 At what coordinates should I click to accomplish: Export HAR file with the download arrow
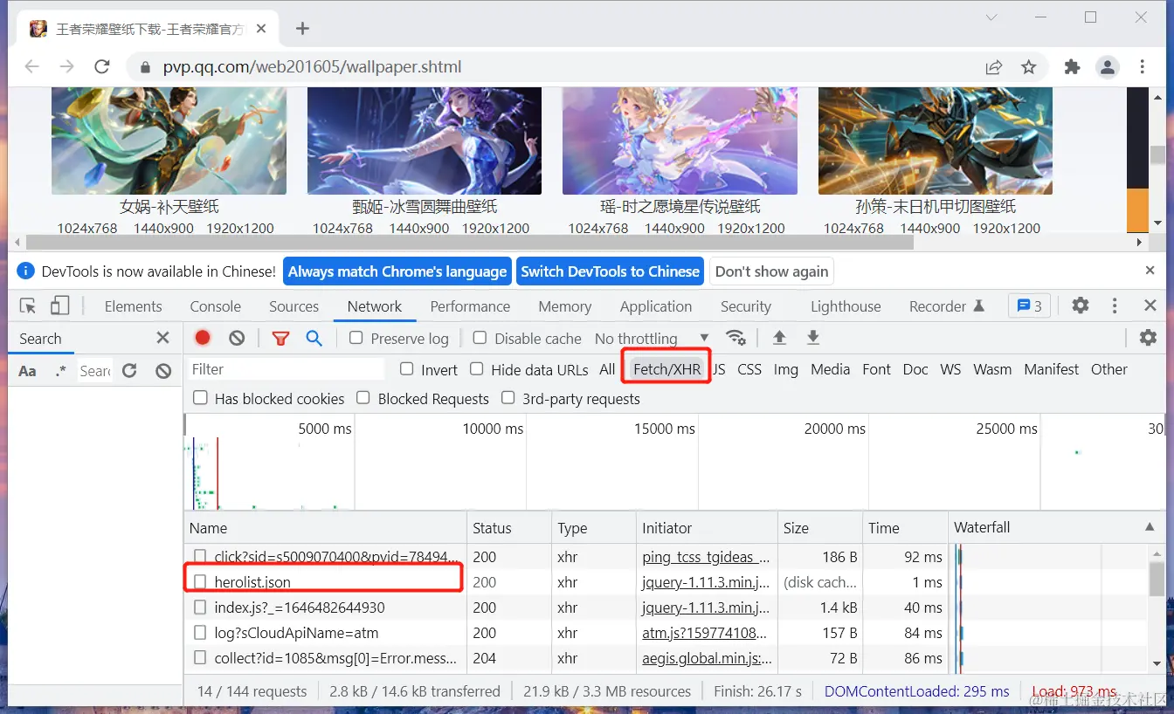click(x=812, y=338)
